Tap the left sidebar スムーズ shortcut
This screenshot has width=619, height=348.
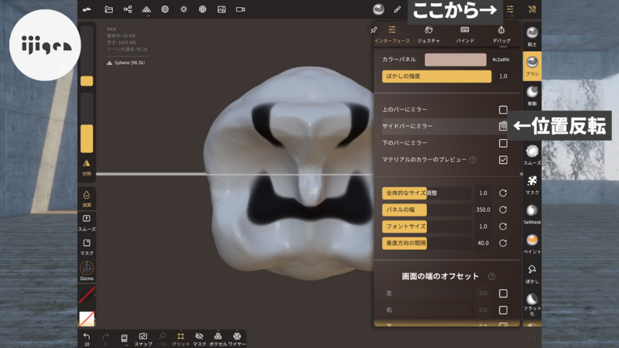tap(87, 223)
